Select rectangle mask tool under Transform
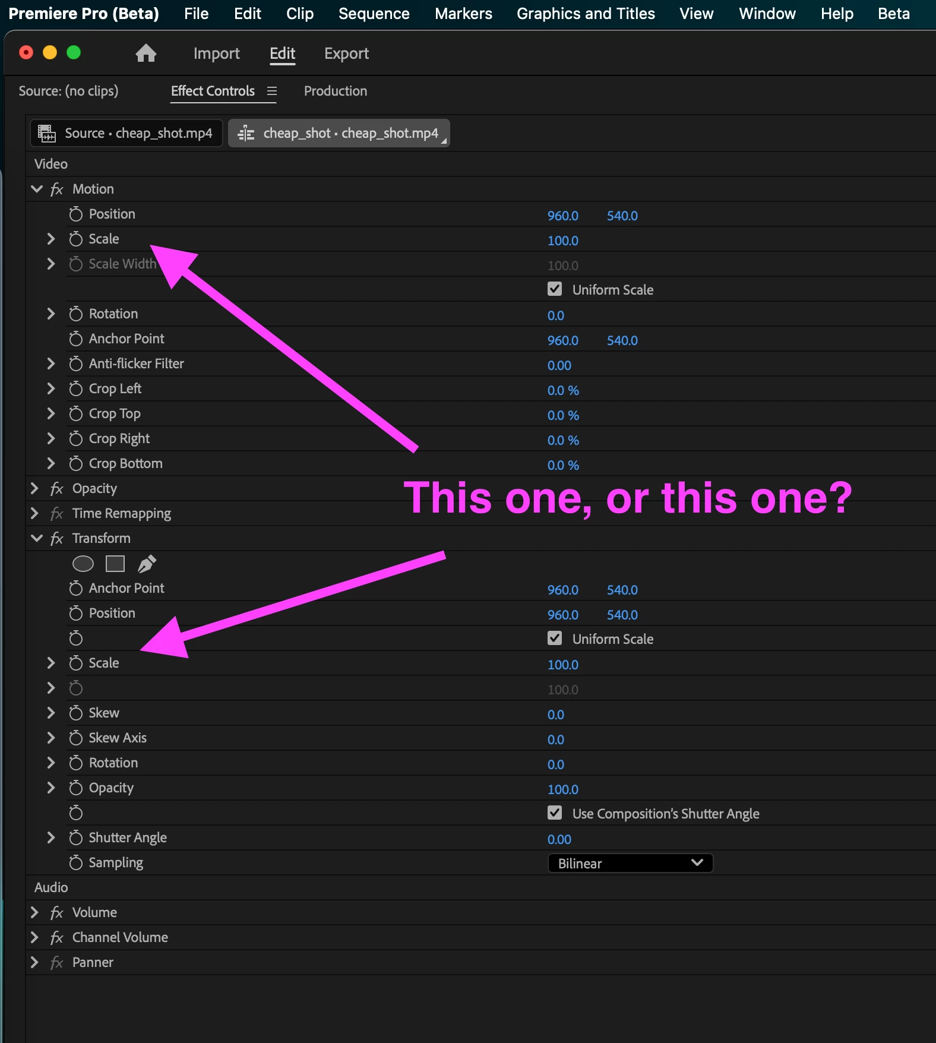 (115, 563)
